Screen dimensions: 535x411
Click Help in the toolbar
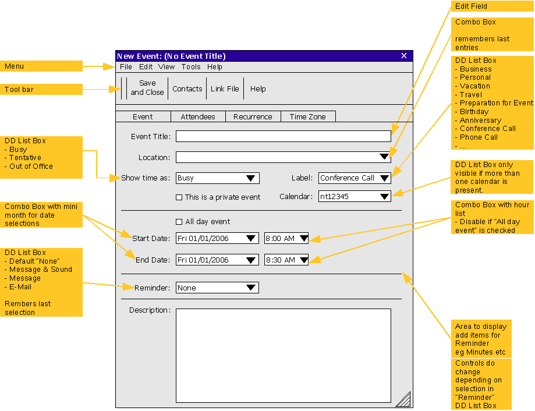[258, 89]
